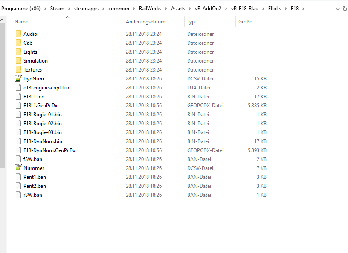Select the file named DynNum
Image resolution: width=348 pixels, height=253 pixels.
[x=34, y=79]
